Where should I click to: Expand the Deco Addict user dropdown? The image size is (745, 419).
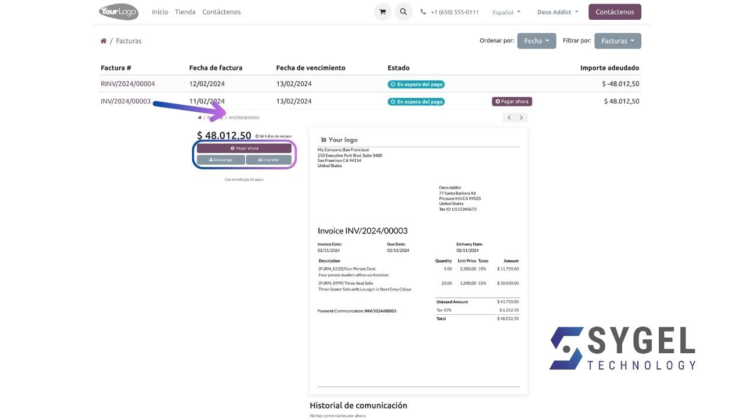pos(558,12)
